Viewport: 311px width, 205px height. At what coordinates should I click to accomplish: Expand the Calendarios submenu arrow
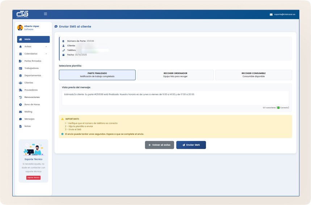tap(46, 54)
